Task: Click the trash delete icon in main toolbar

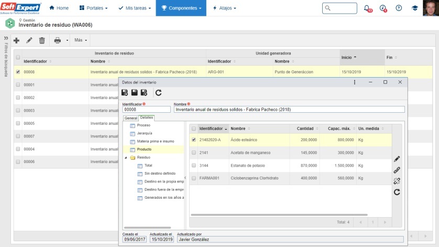Action: [x=42, y=40]
